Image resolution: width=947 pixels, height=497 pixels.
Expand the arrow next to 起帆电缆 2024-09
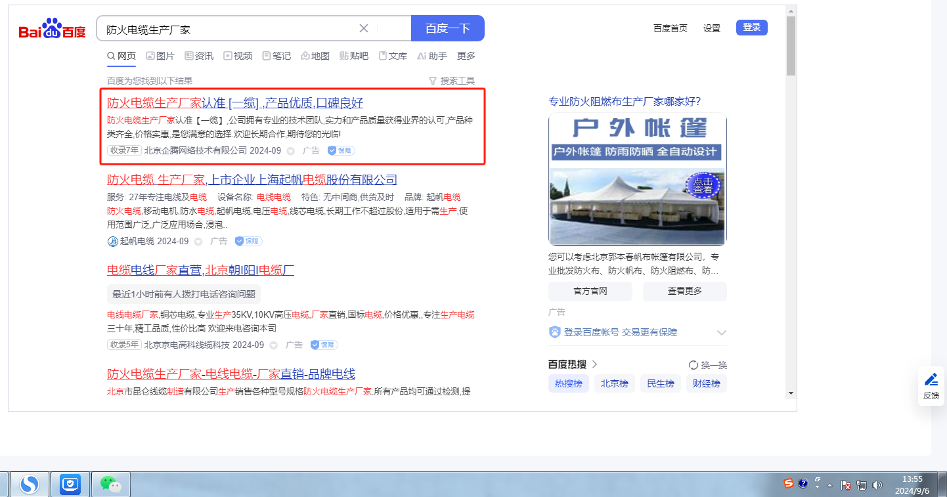click(198, 242)
